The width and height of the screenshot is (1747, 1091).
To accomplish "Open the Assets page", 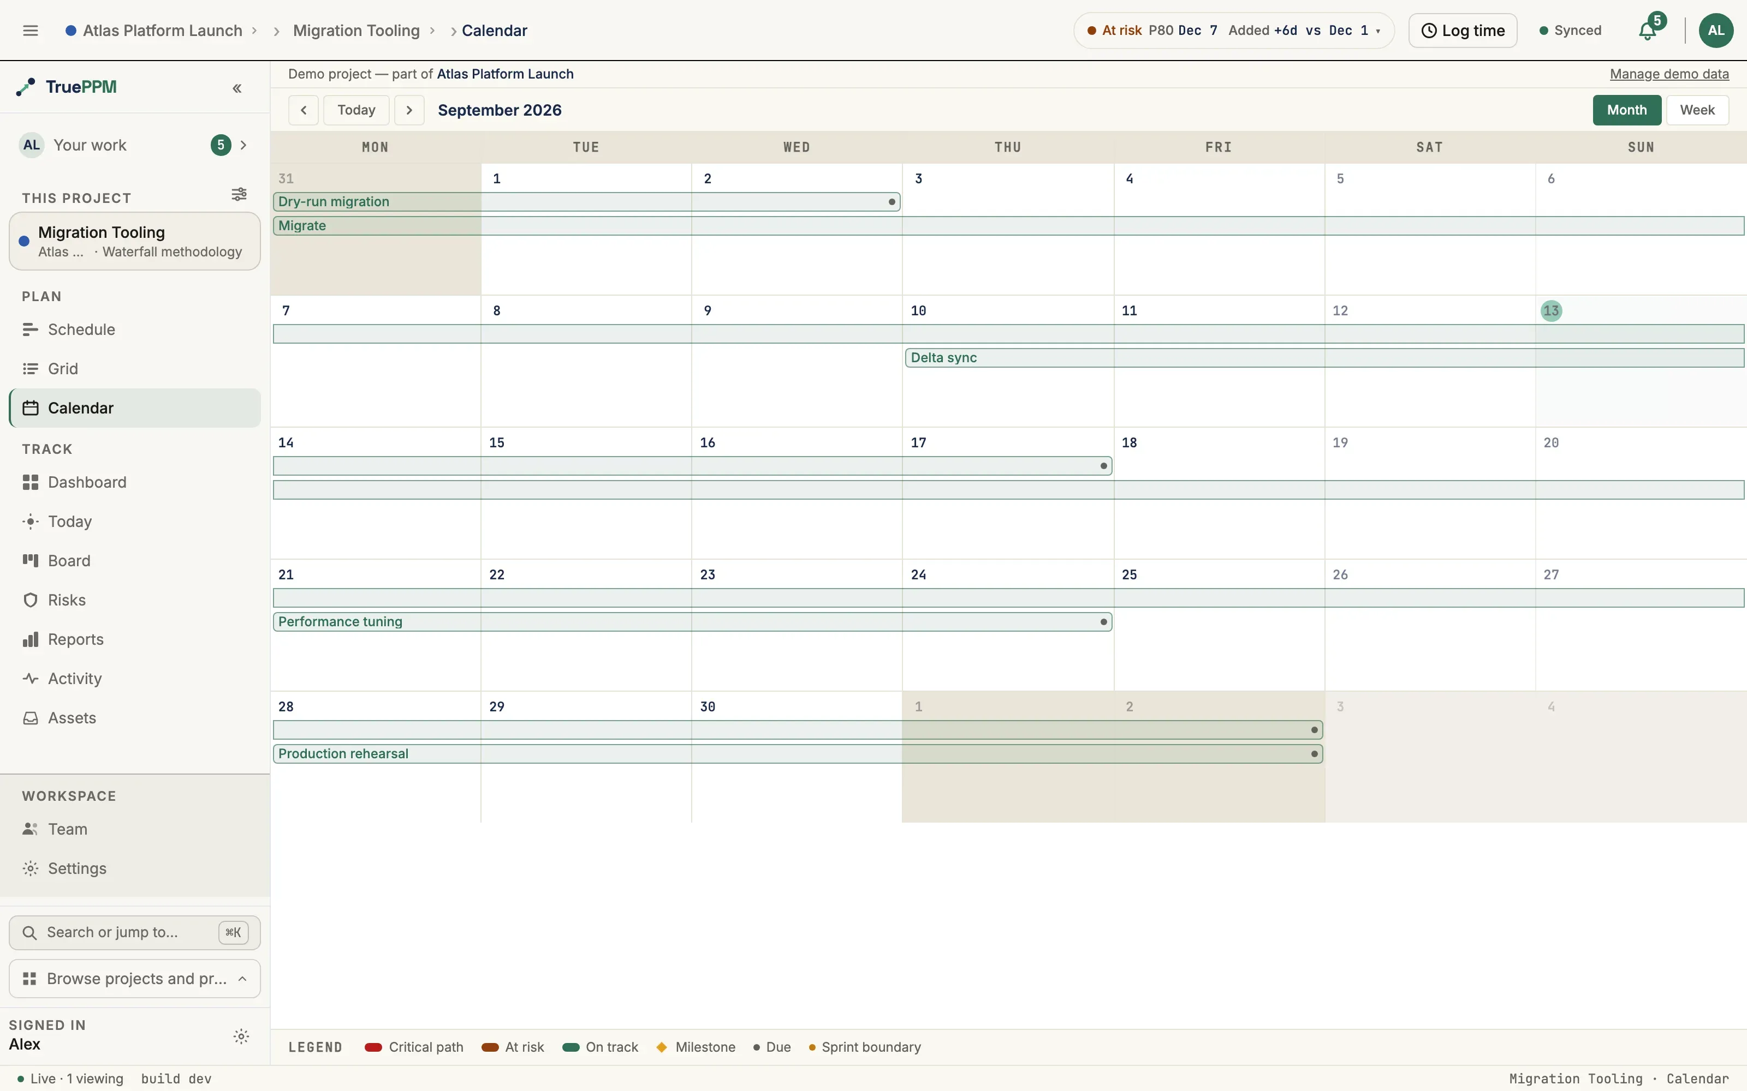I will [x=135, y=718].
